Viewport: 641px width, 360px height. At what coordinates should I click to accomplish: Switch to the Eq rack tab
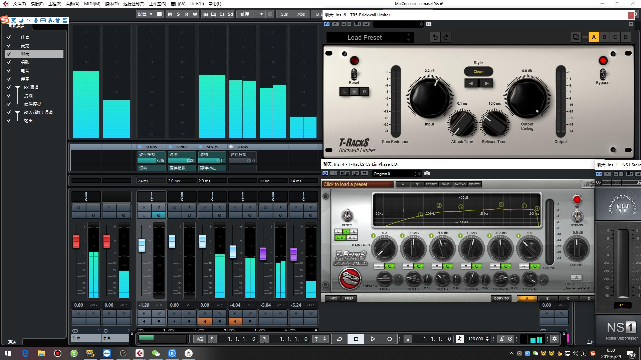[213, 14]
